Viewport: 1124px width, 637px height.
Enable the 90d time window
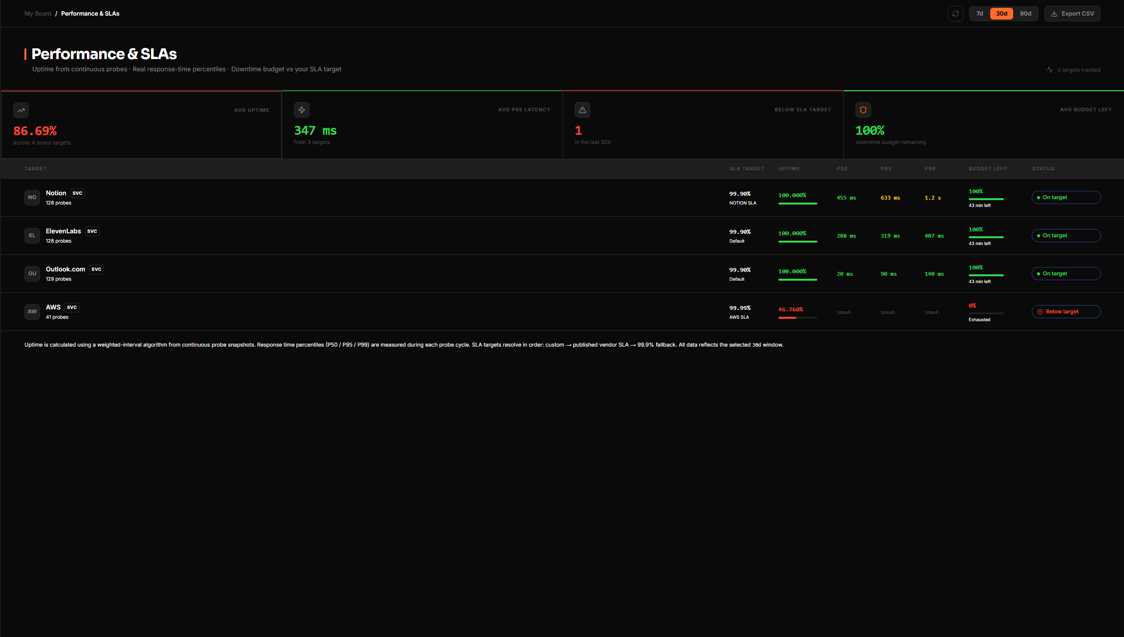coord(1025,13)
